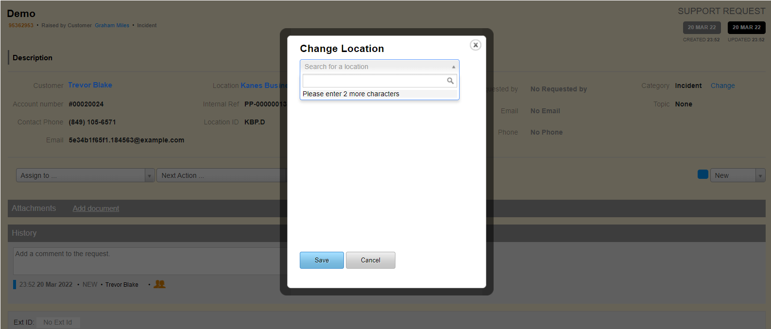Select the Description section tab
The image size is (771, 329).
[x=32, y=58]
